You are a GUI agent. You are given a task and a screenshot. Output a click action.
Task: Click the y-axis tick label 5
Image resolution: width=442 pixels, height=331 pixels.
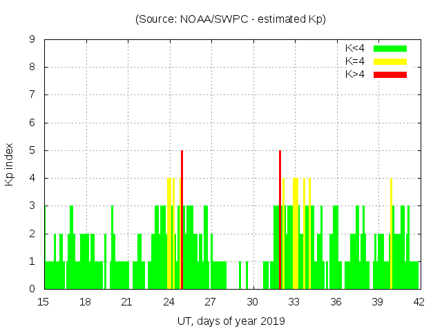coord(32,150)
